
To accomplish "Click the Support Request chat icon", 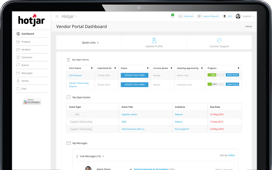I will coord(199,16).
